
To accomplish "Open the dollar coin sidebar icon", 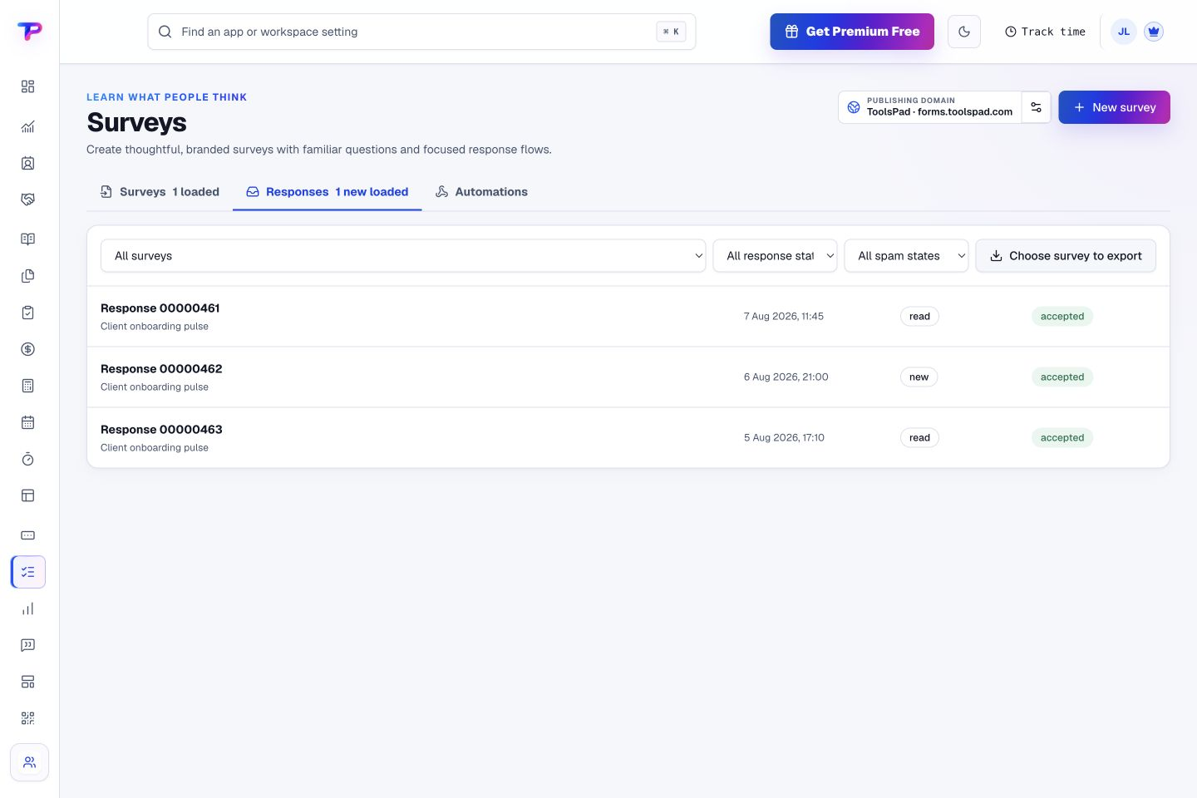I will [27, 349].
